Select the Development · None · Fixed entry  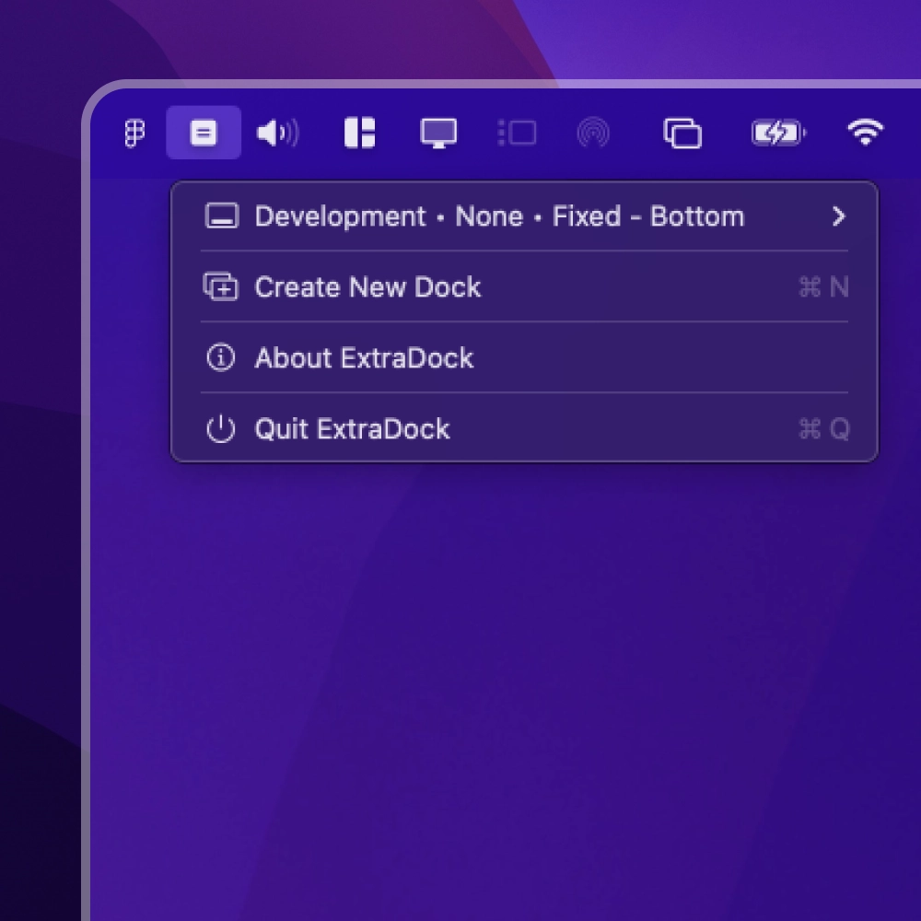(x=500, y=216)
